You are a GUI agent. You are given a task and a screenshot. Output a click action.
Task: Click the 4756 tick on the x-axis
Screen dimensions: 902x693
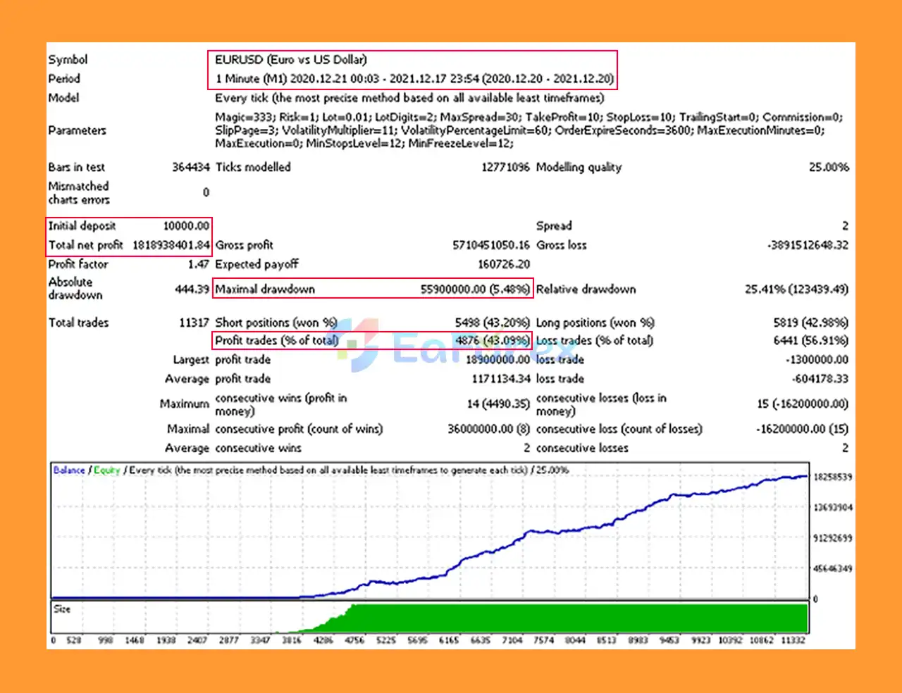tap(354, 640)
